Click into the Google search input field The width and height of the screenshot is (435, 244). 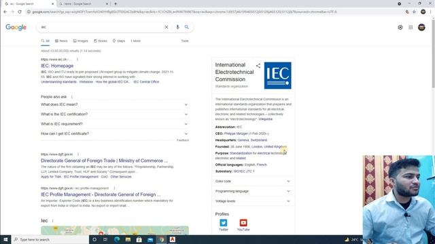coord(101,27)
